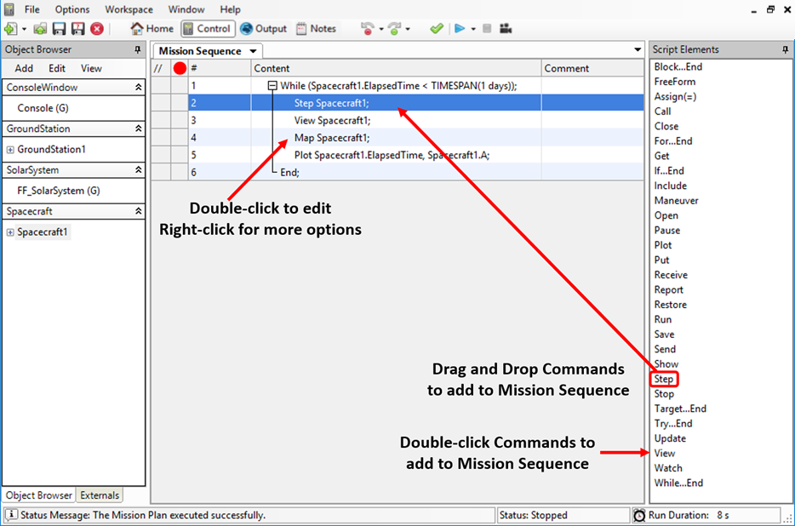Click the red breakpoint circle column header
The height and width of the screenshot is (526, 795).
tap(180, 68)
